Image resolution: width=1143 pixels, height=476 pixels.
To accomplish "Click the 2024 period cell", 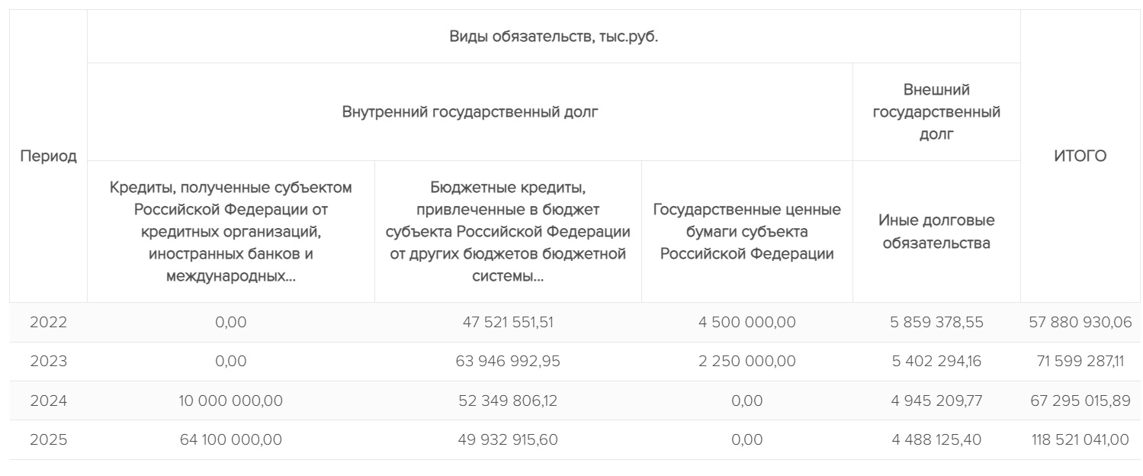I will [x=48, y=400].
